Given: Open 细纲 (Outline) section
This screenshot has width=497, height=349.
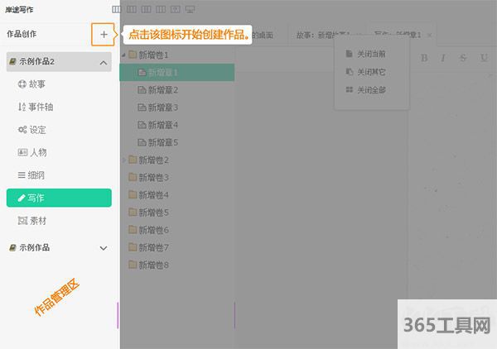Looking at the screenshot, I should 37,175.
